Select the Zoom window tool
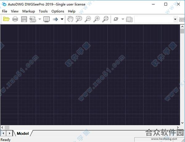 pos(79,19)
